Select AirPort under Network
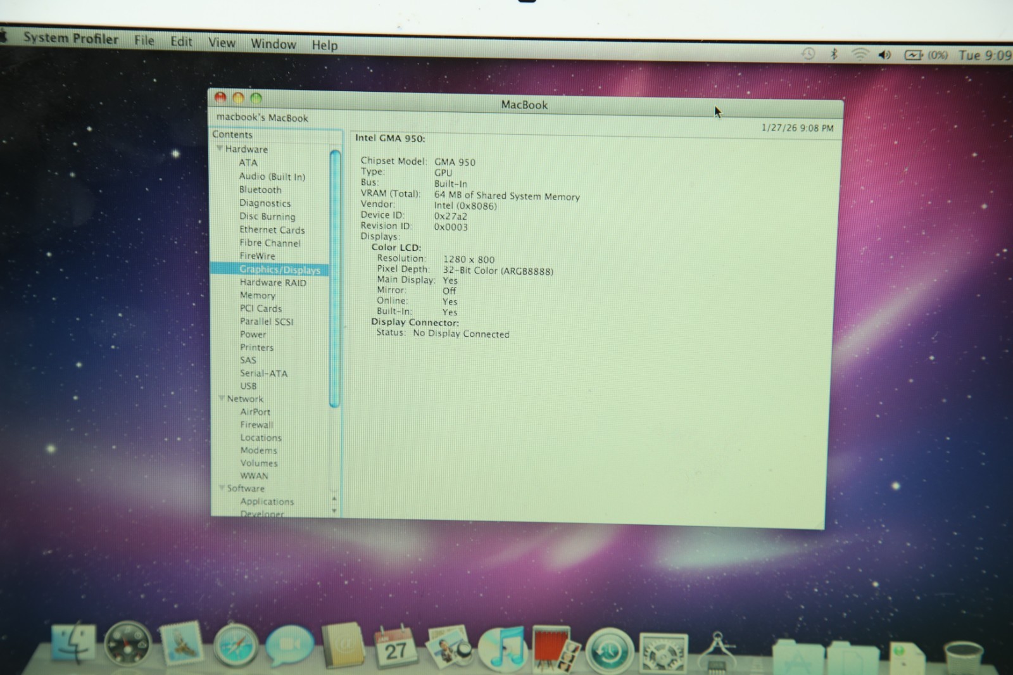 pos(255,412)
